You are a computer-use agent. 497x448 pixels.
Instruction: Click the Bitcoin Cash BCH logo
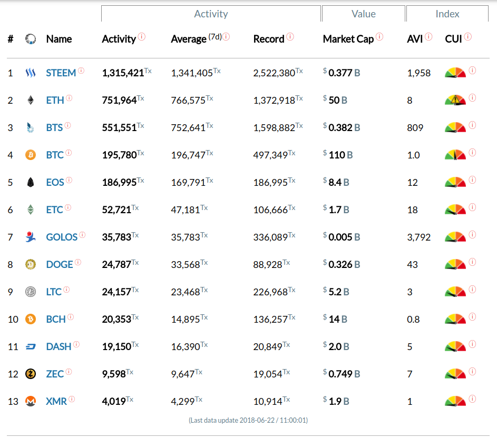pos(31,319)
